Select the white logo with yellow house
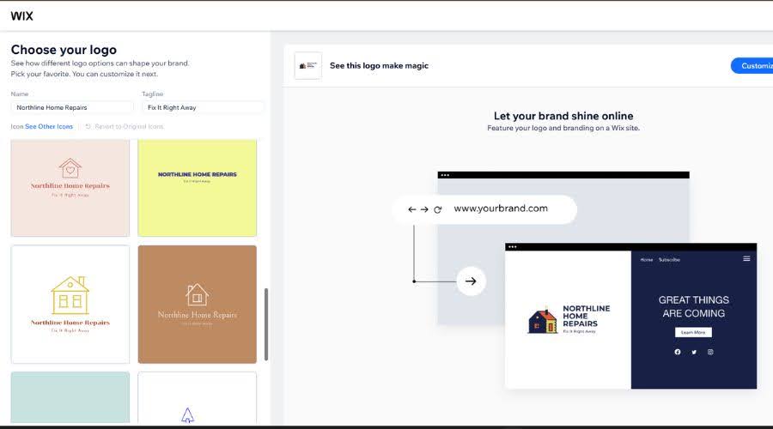Image resolution: width=773 pixels, height=429 pixels. pyautogui.click(x=70, y=305)
